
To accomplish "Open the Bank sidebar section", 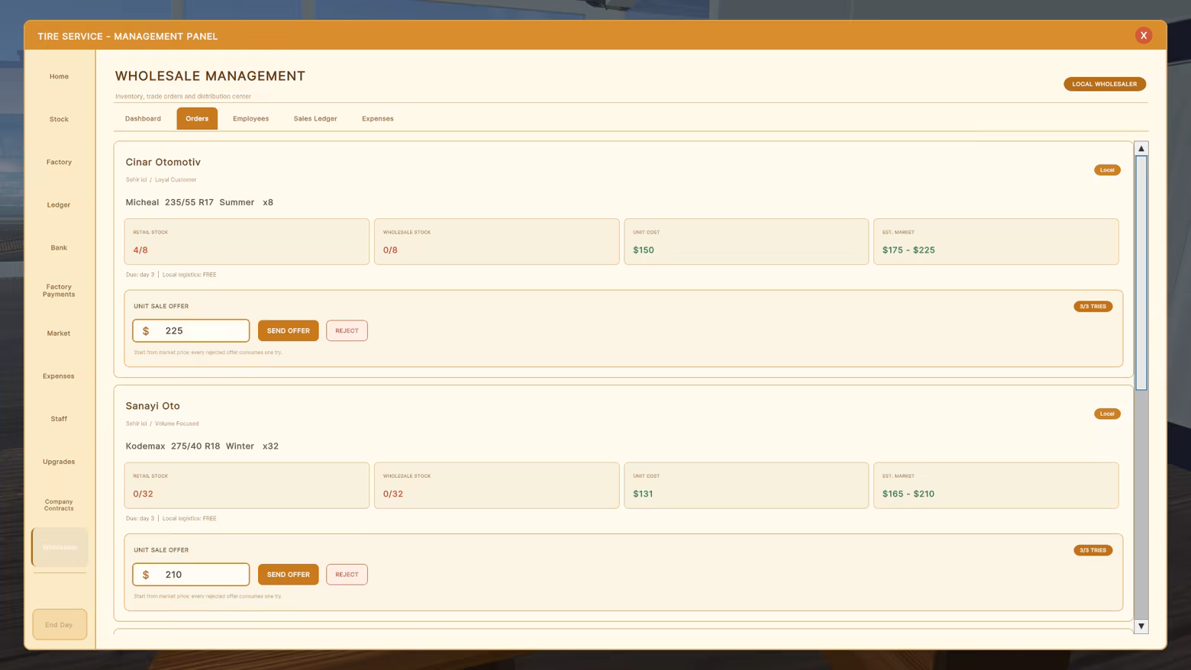I will pyautogui.click(x=59, y=247).
